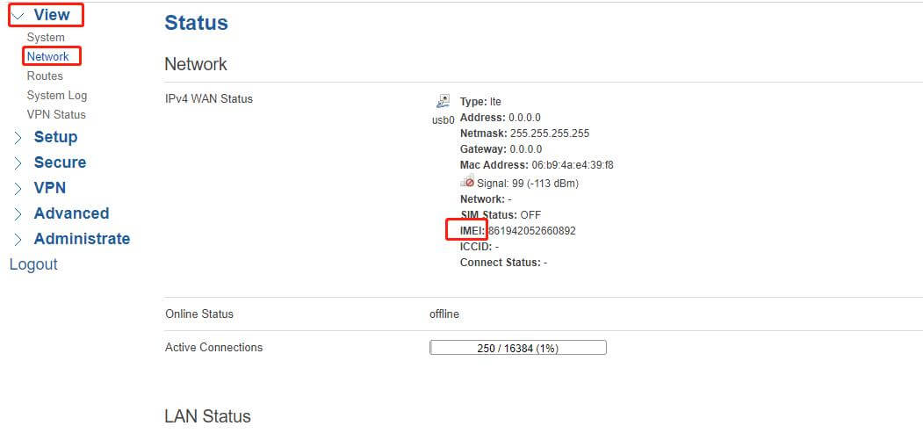Open the Administrate menu heading
The image size is (923, 433).
pyautogui.click(x=83, y=238)
